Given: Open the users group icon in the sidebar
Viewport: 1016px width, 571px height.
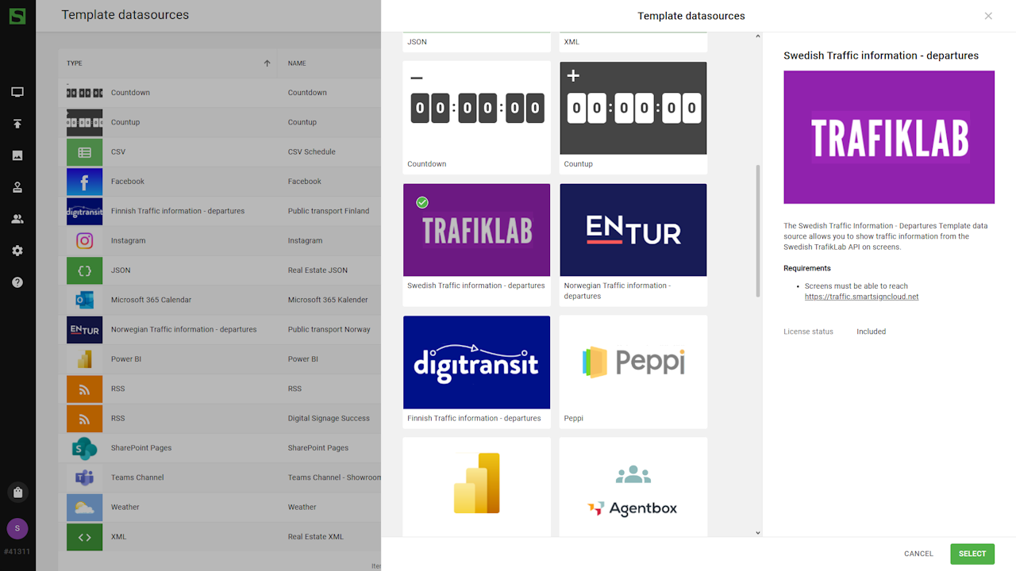Looking at the screenshot, I should point(17,219).
